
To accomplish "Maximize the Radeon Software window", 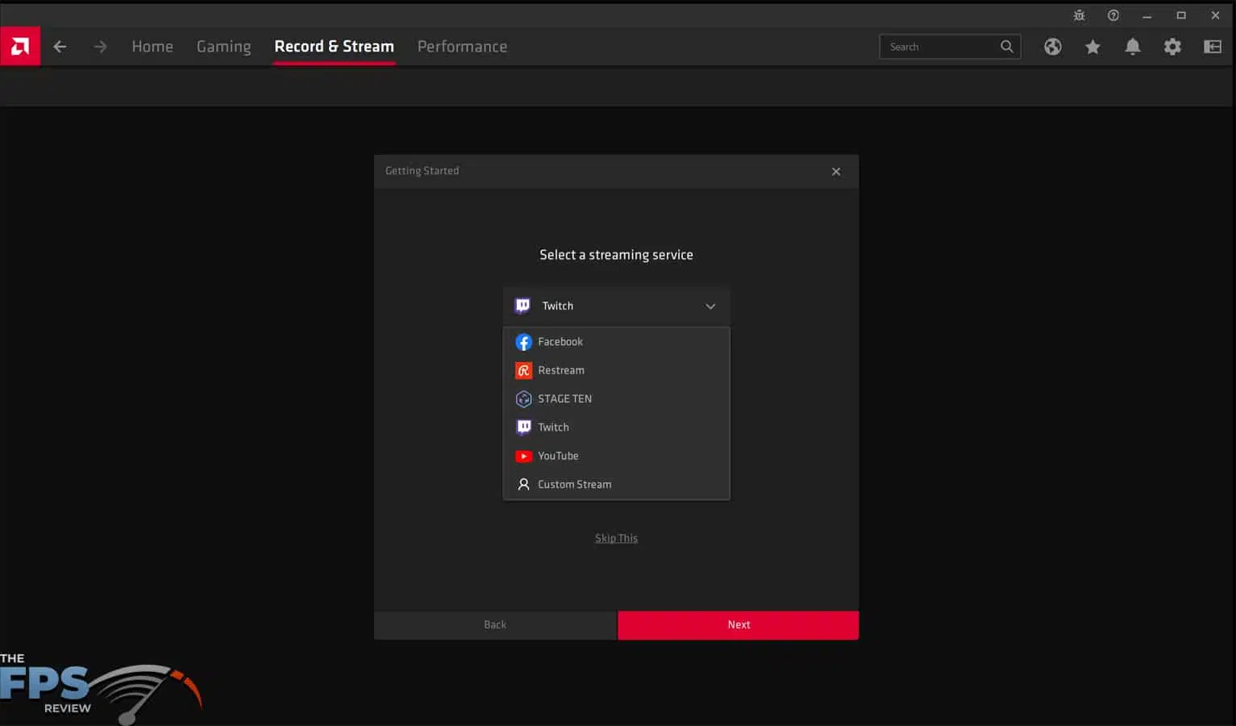I will pos(1181,15).
